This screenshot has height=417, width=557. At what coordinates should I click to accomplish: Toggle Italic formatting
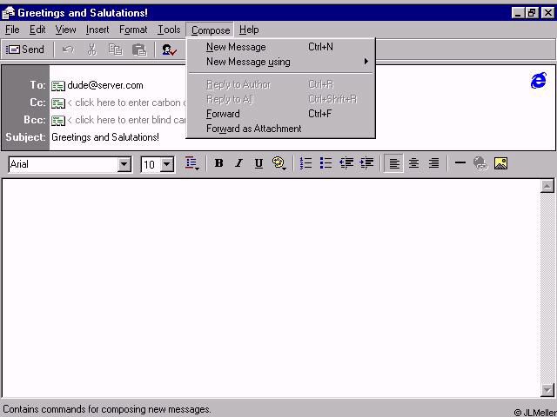(x=238, y=163)
